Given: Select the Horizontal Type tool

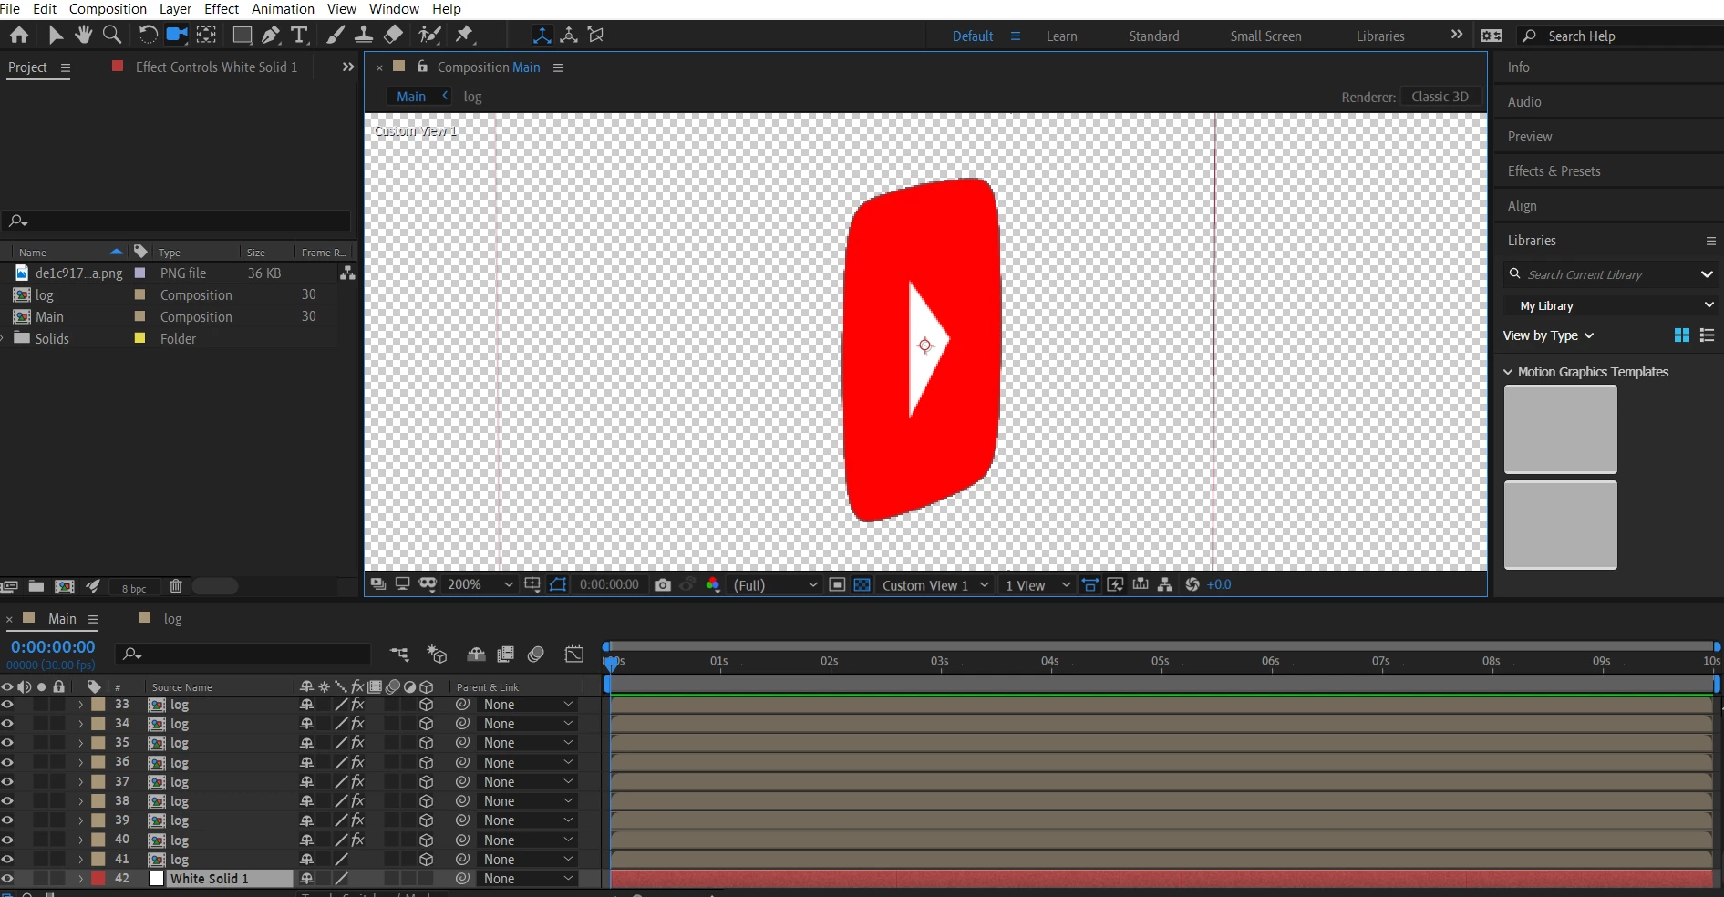Looking at the screenshot, I should [x=299, y=36].
